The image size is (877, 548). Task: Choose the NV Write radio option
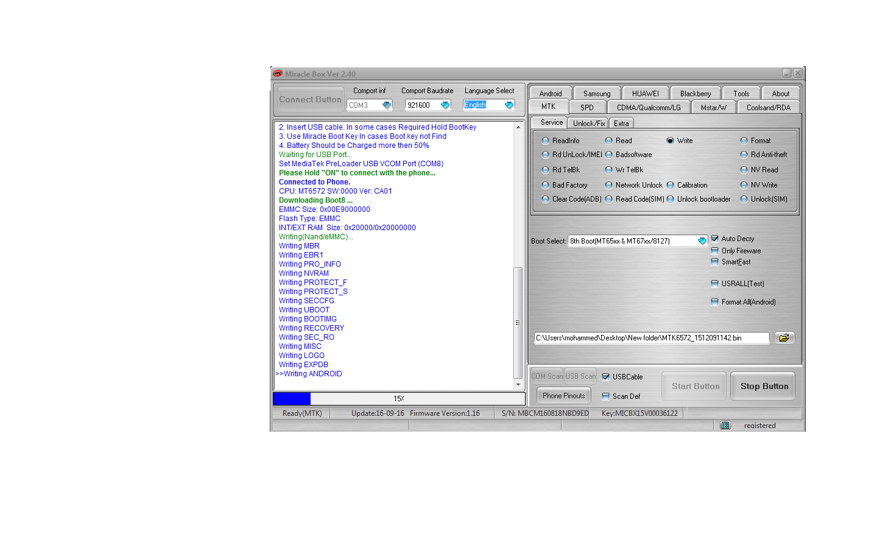[x=744, y=185]
